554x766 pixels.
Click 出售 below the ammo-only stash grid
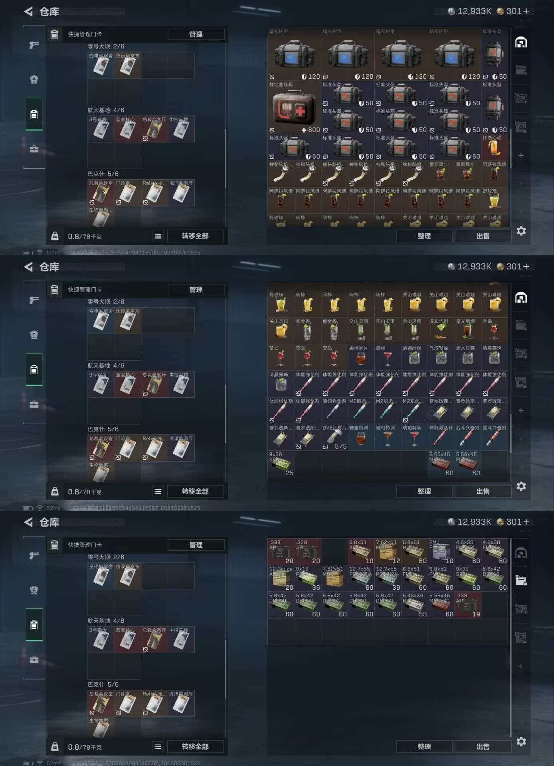coord(483,746)
